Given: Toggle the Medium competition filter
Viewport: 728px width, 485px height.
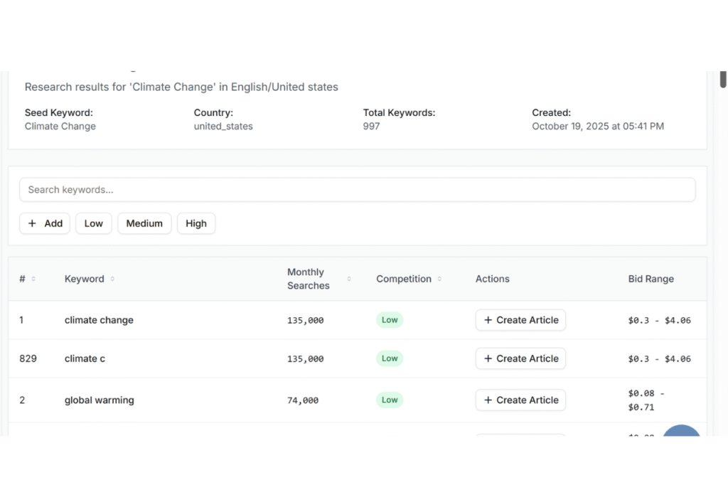Looking at the screenshot, I should pyautogui.click(x=144, y=223).
